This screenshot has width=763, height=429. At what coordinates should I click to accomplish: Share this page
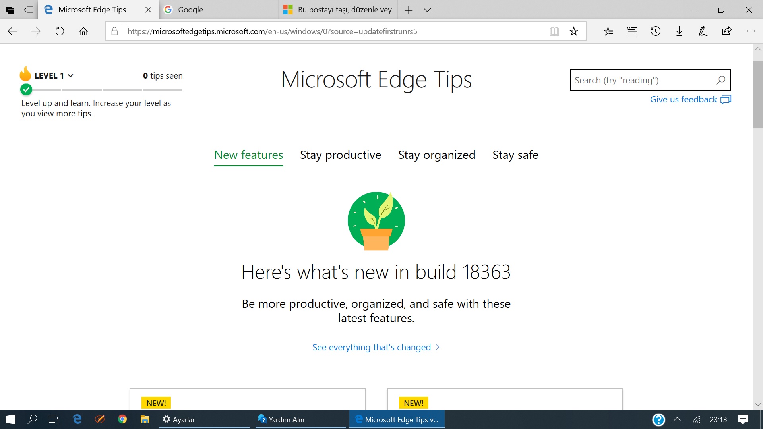pos(727,31)
